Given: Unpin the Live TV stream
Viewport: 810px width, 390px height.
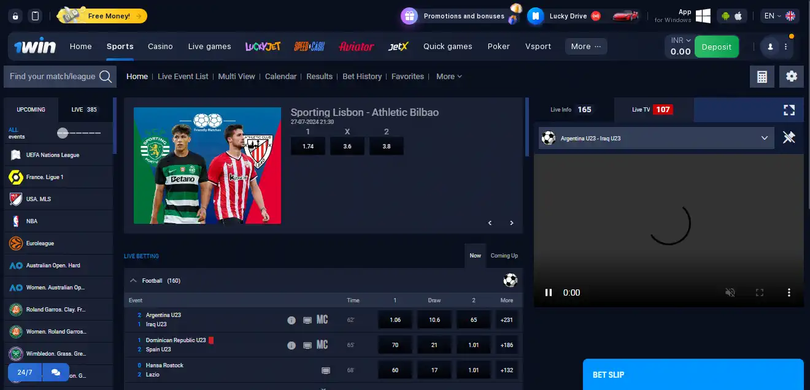Looking at the screenshot, I should coord(789,137).
